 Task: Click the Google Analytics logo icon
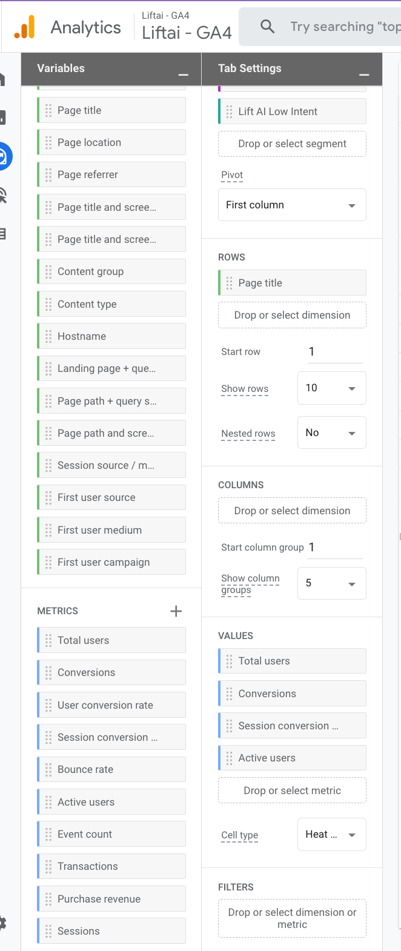[24, 27]
